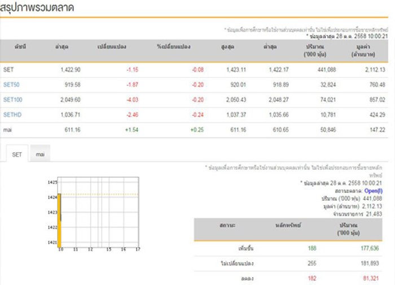Click transaction count 21,483

(374, 214)
